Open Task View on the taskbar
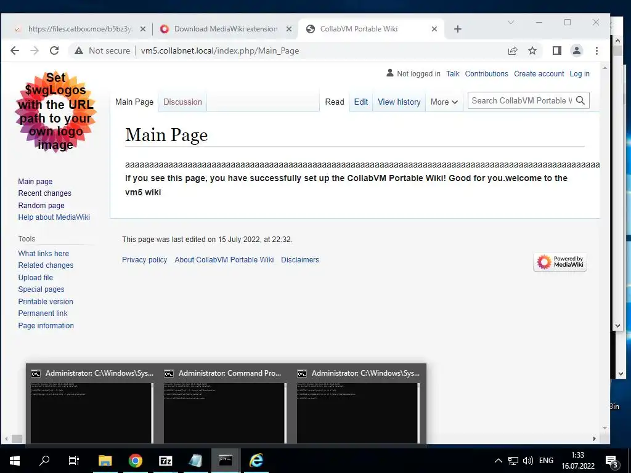This screenshot has height=473, width=631. point(74,461)
